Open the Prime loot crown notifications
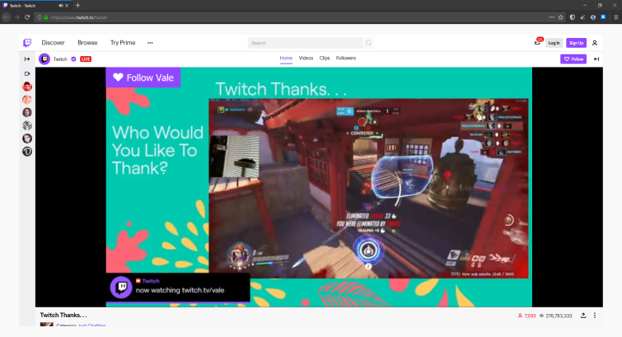 pos(538,42)
